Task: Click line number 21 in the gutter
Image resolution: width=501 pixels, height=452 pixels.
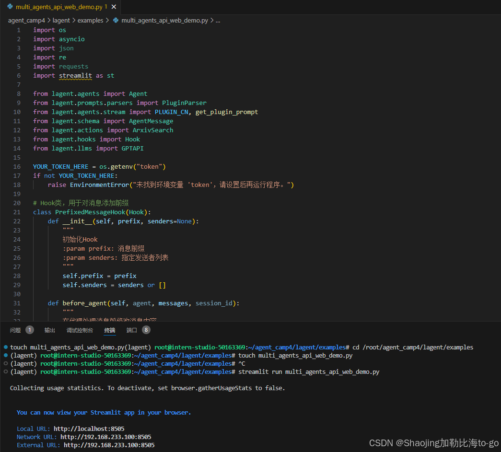Action: 17,212
